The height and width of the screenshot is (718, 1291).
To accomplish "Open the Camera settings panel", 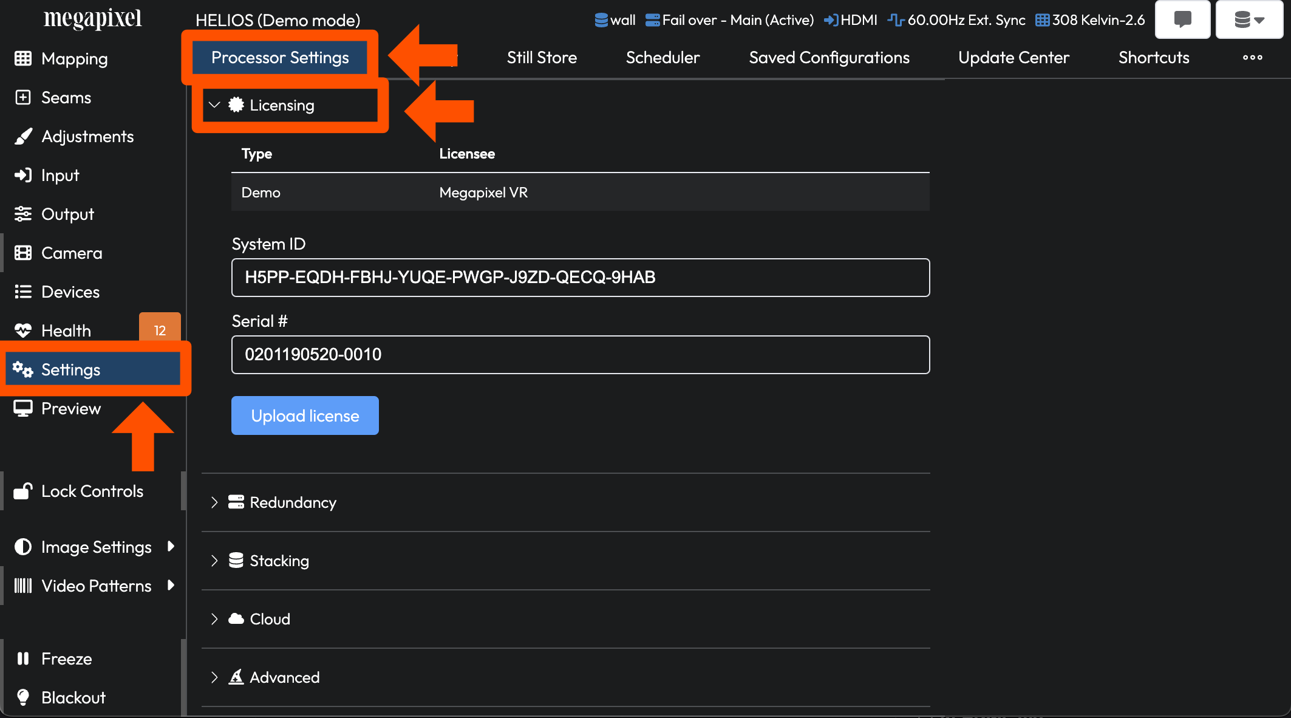I will [70, 252].
